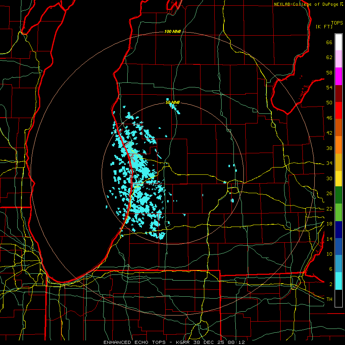This screenshot has height=345, width=345.
Task: Click the legend value 18
Action: tap(329, 224)
